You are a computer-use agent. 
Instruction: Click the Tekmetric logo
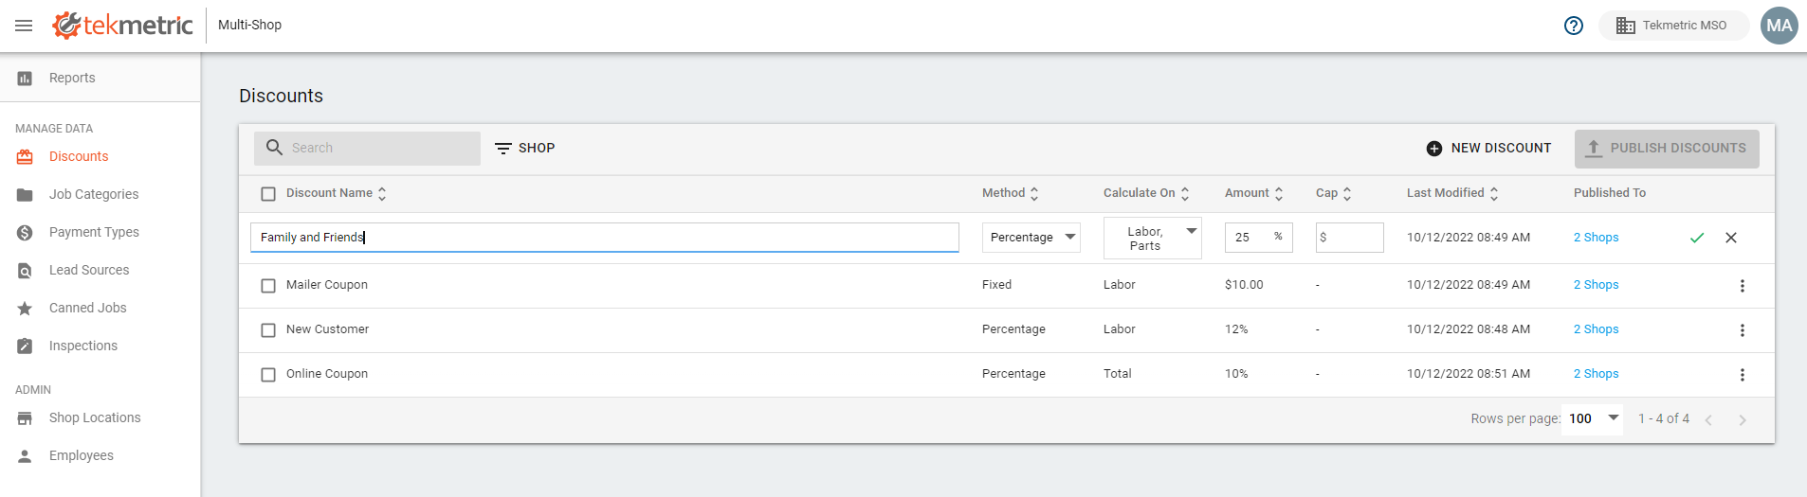pyautogui.click(x=122, y=25)
